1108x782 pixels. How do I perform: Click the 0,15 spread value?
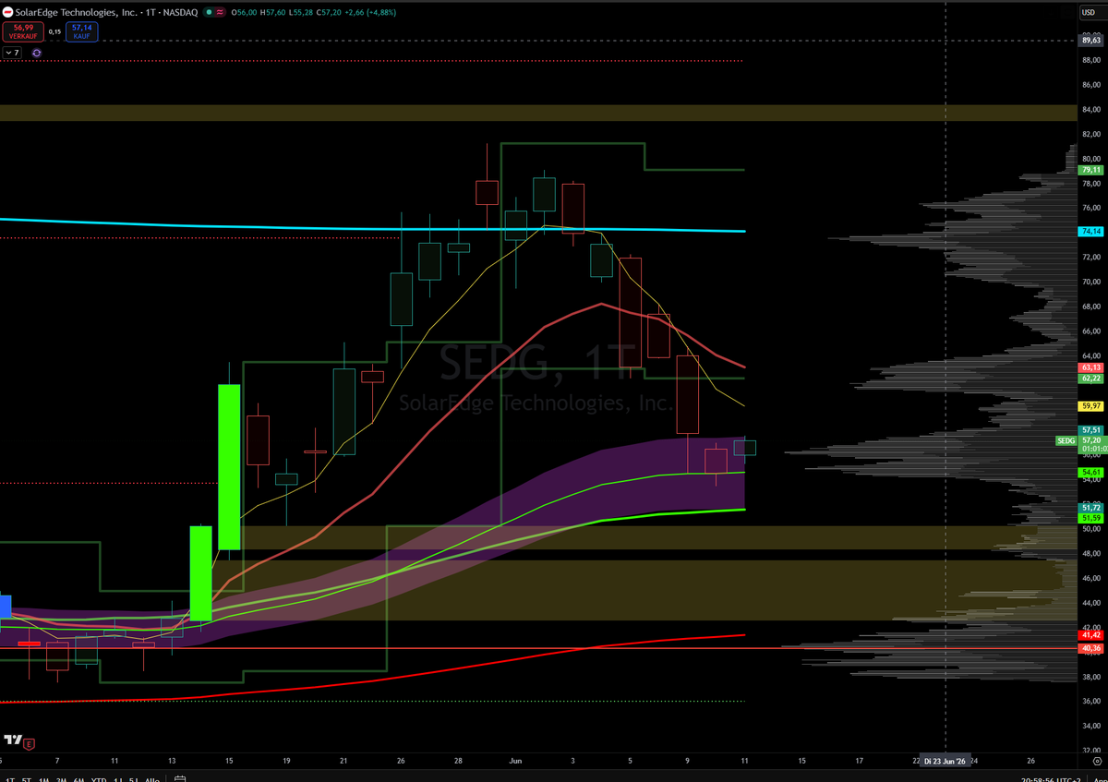click(54, 32)
